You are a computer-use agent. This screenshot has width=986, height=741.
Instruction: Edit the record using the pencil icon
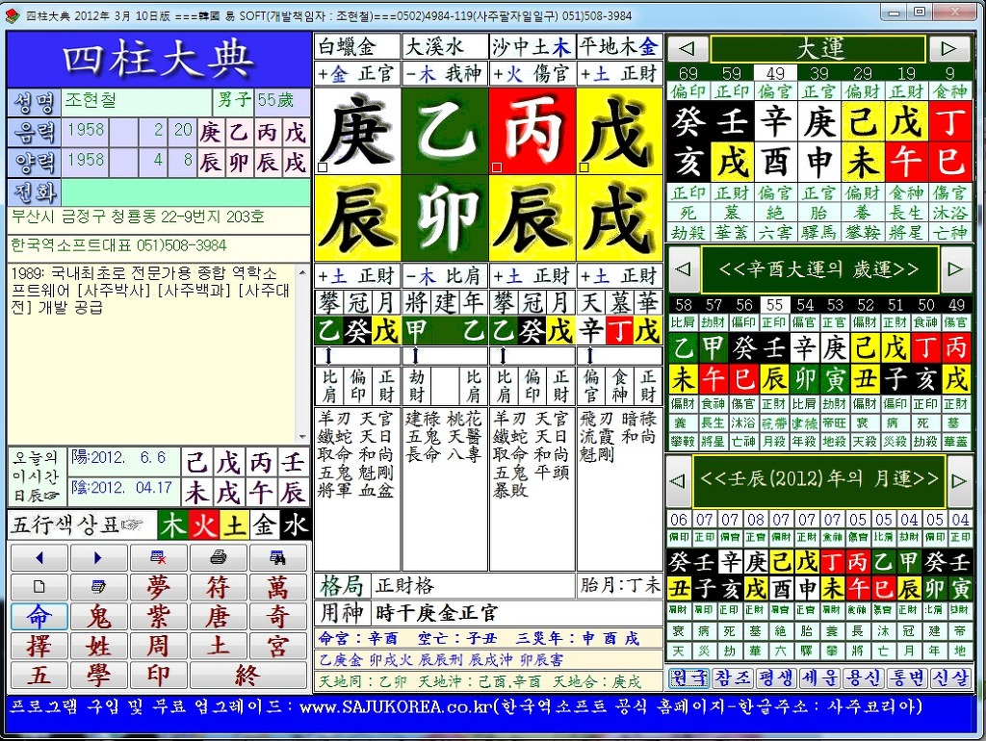click(99, 587)
